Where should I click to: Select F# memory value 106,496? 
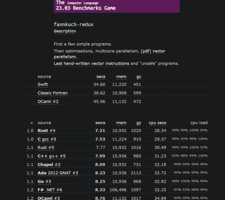(x=118, y=190)
